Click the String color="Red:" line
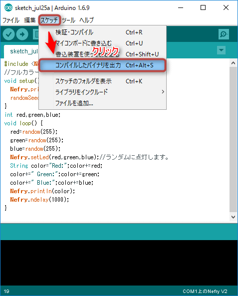This screenshot has height=296, width=238. tap(56, 166)
